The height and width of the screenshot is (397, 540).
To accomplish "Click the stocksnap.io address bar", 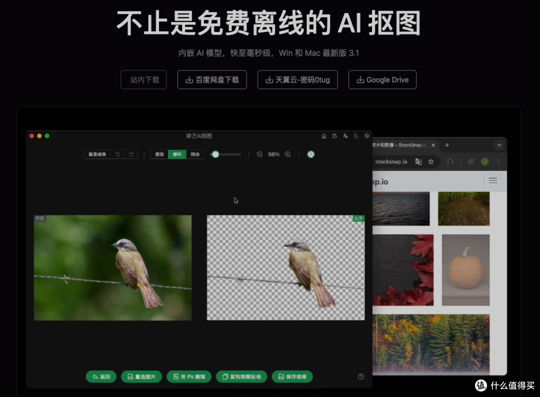I will tap(391, 161).
